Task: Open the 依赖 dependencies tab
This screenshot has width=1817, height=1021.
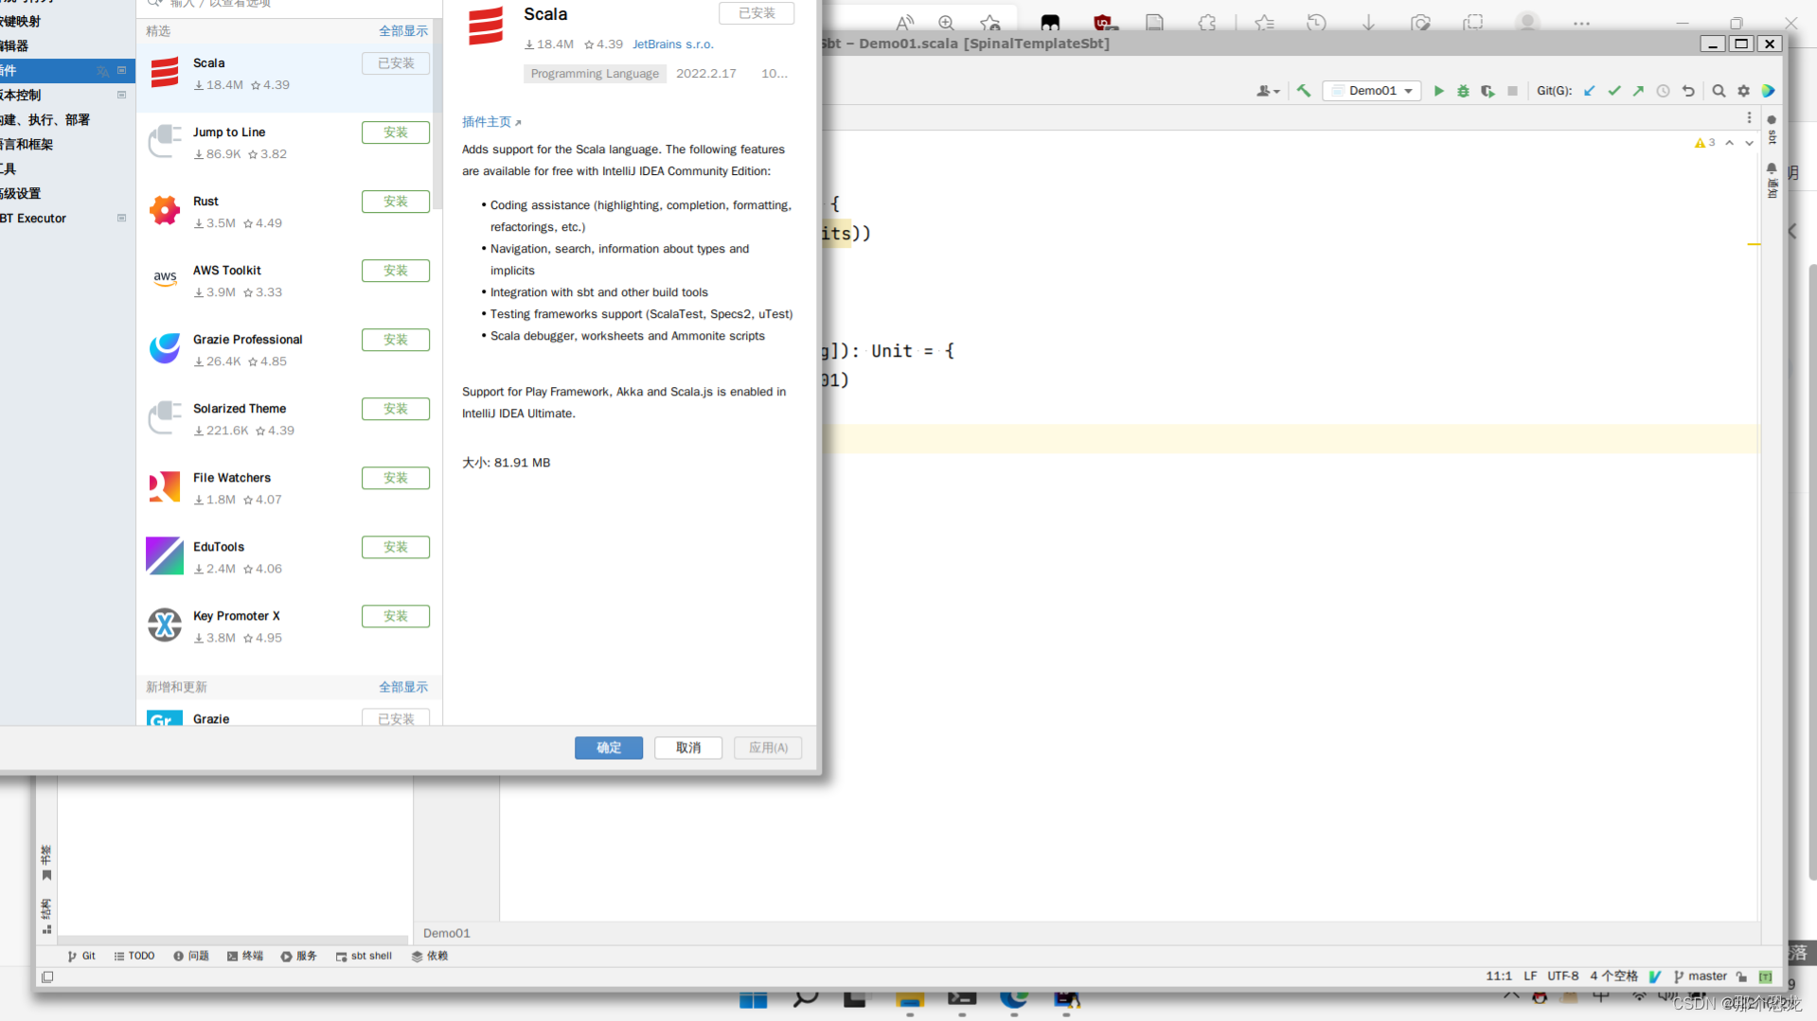Action: click(430, 956)
